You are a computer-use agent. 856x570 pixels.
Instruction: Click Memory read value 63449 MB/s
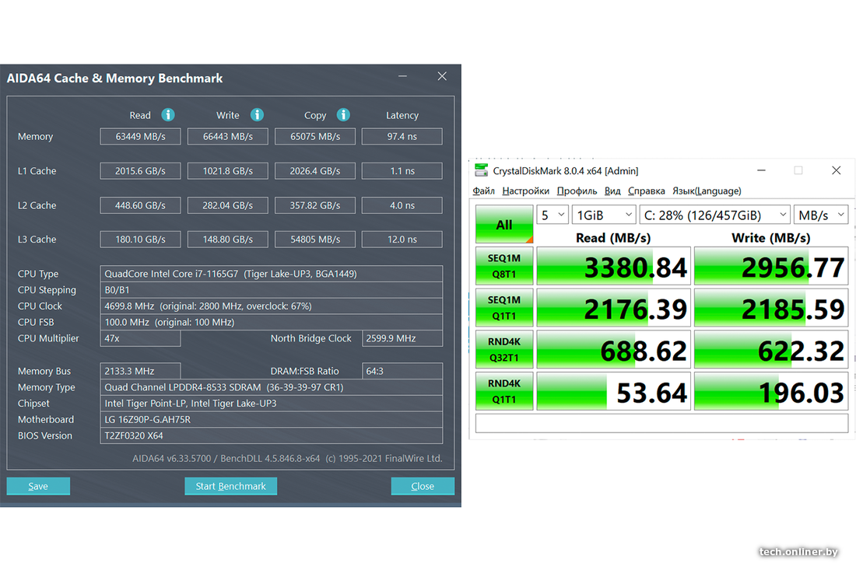click(140, 136)
